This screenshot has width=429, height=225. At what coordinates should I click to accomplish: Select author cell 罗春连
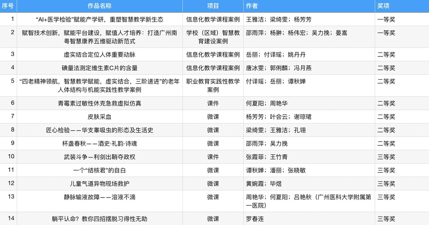[x=254, y=219]
